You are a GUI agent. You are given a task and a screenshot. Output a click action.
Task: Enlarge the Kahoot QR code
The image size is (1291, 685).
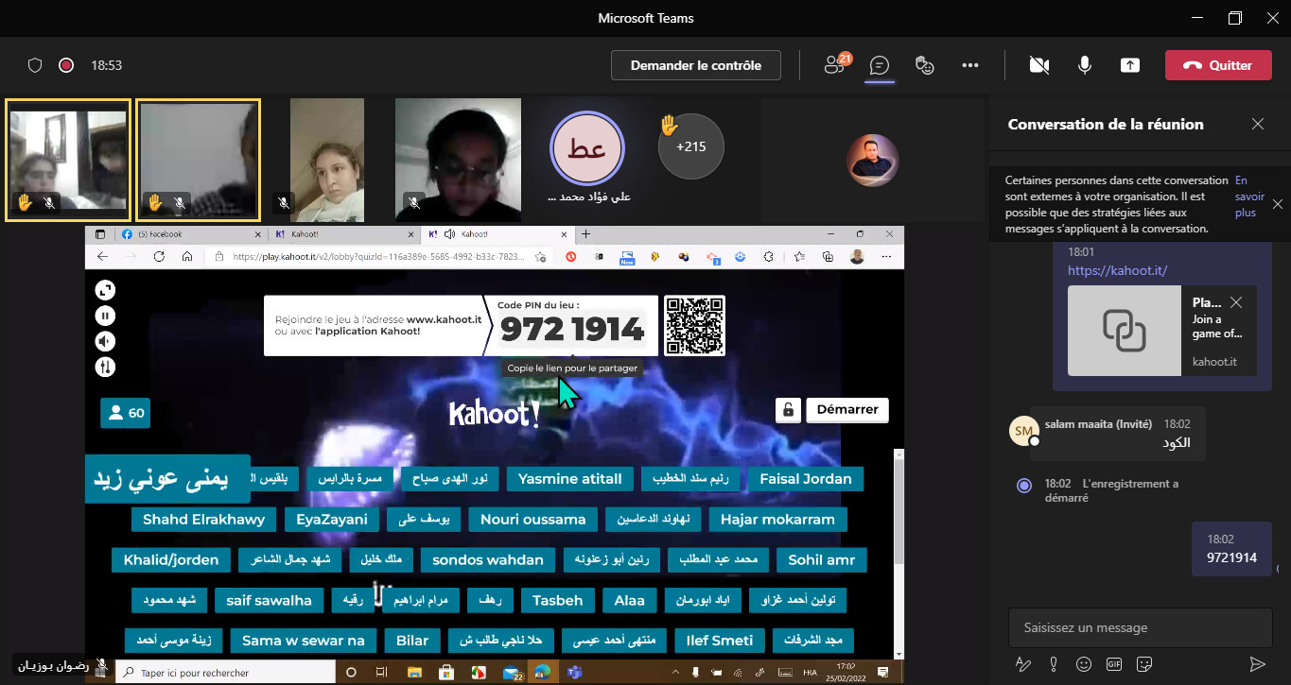point(694,325)
